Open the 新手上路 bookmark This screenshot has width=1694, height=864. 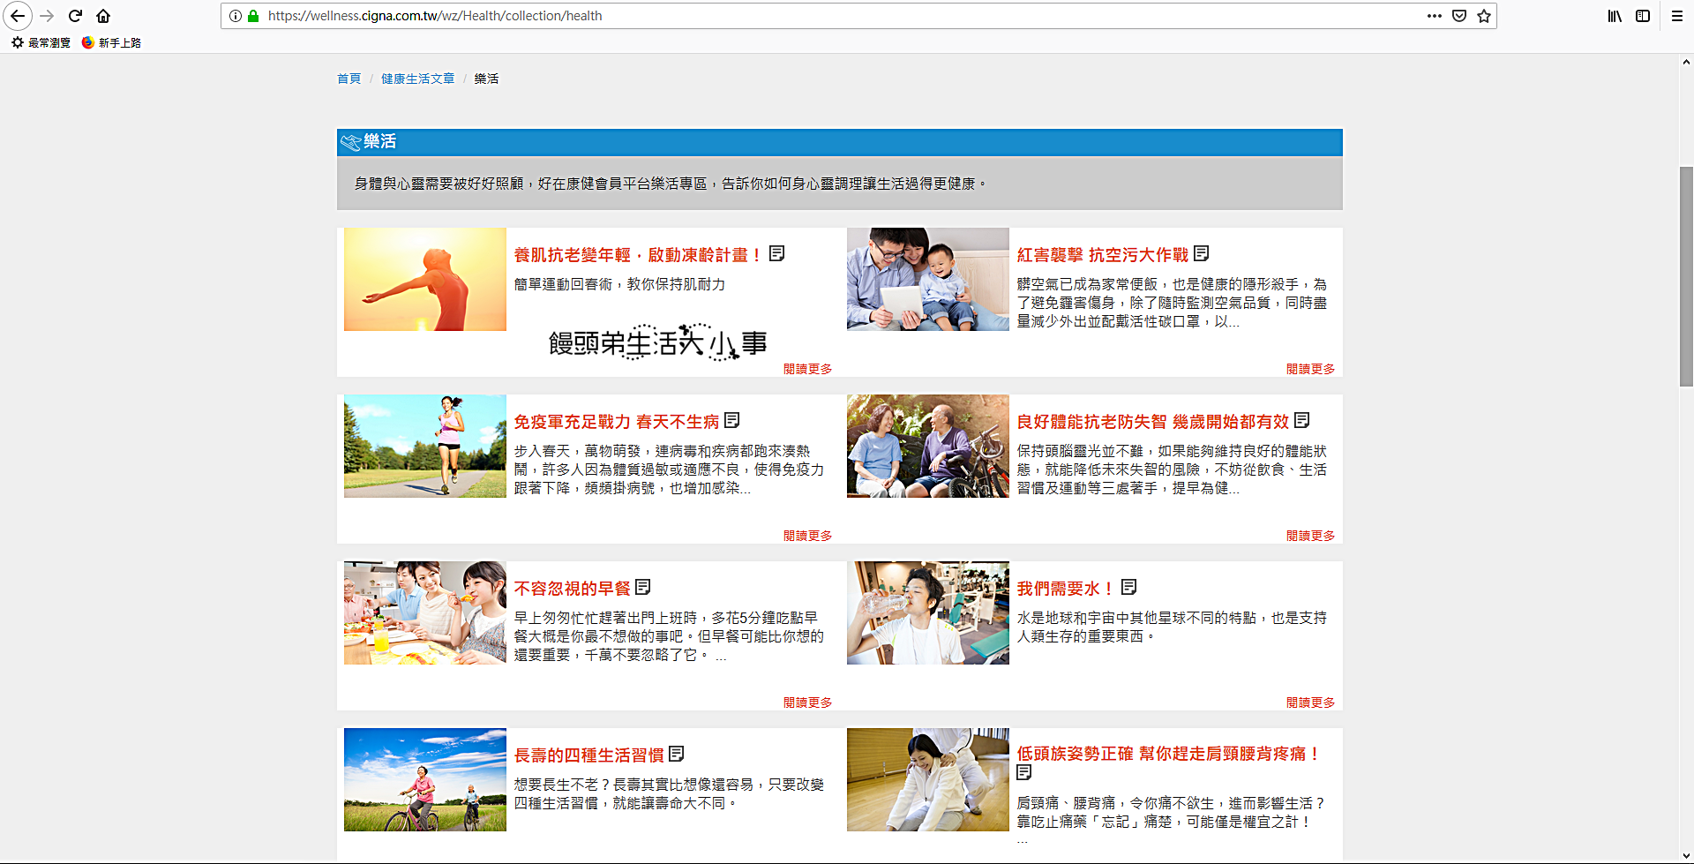[x=111, y=42]
